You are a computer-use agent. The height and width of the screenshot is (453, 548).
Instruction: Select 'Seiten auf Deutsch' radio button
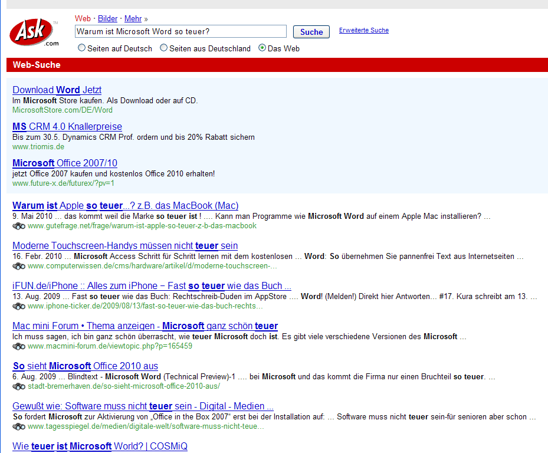82,48
